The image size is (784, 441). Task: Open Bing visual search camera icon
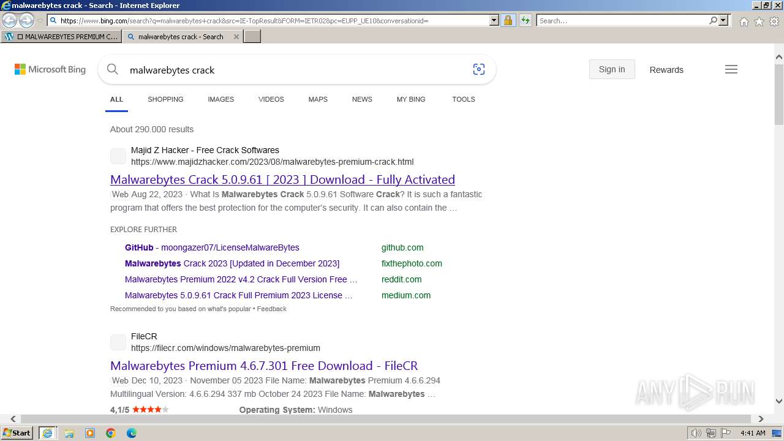(479, 70)
